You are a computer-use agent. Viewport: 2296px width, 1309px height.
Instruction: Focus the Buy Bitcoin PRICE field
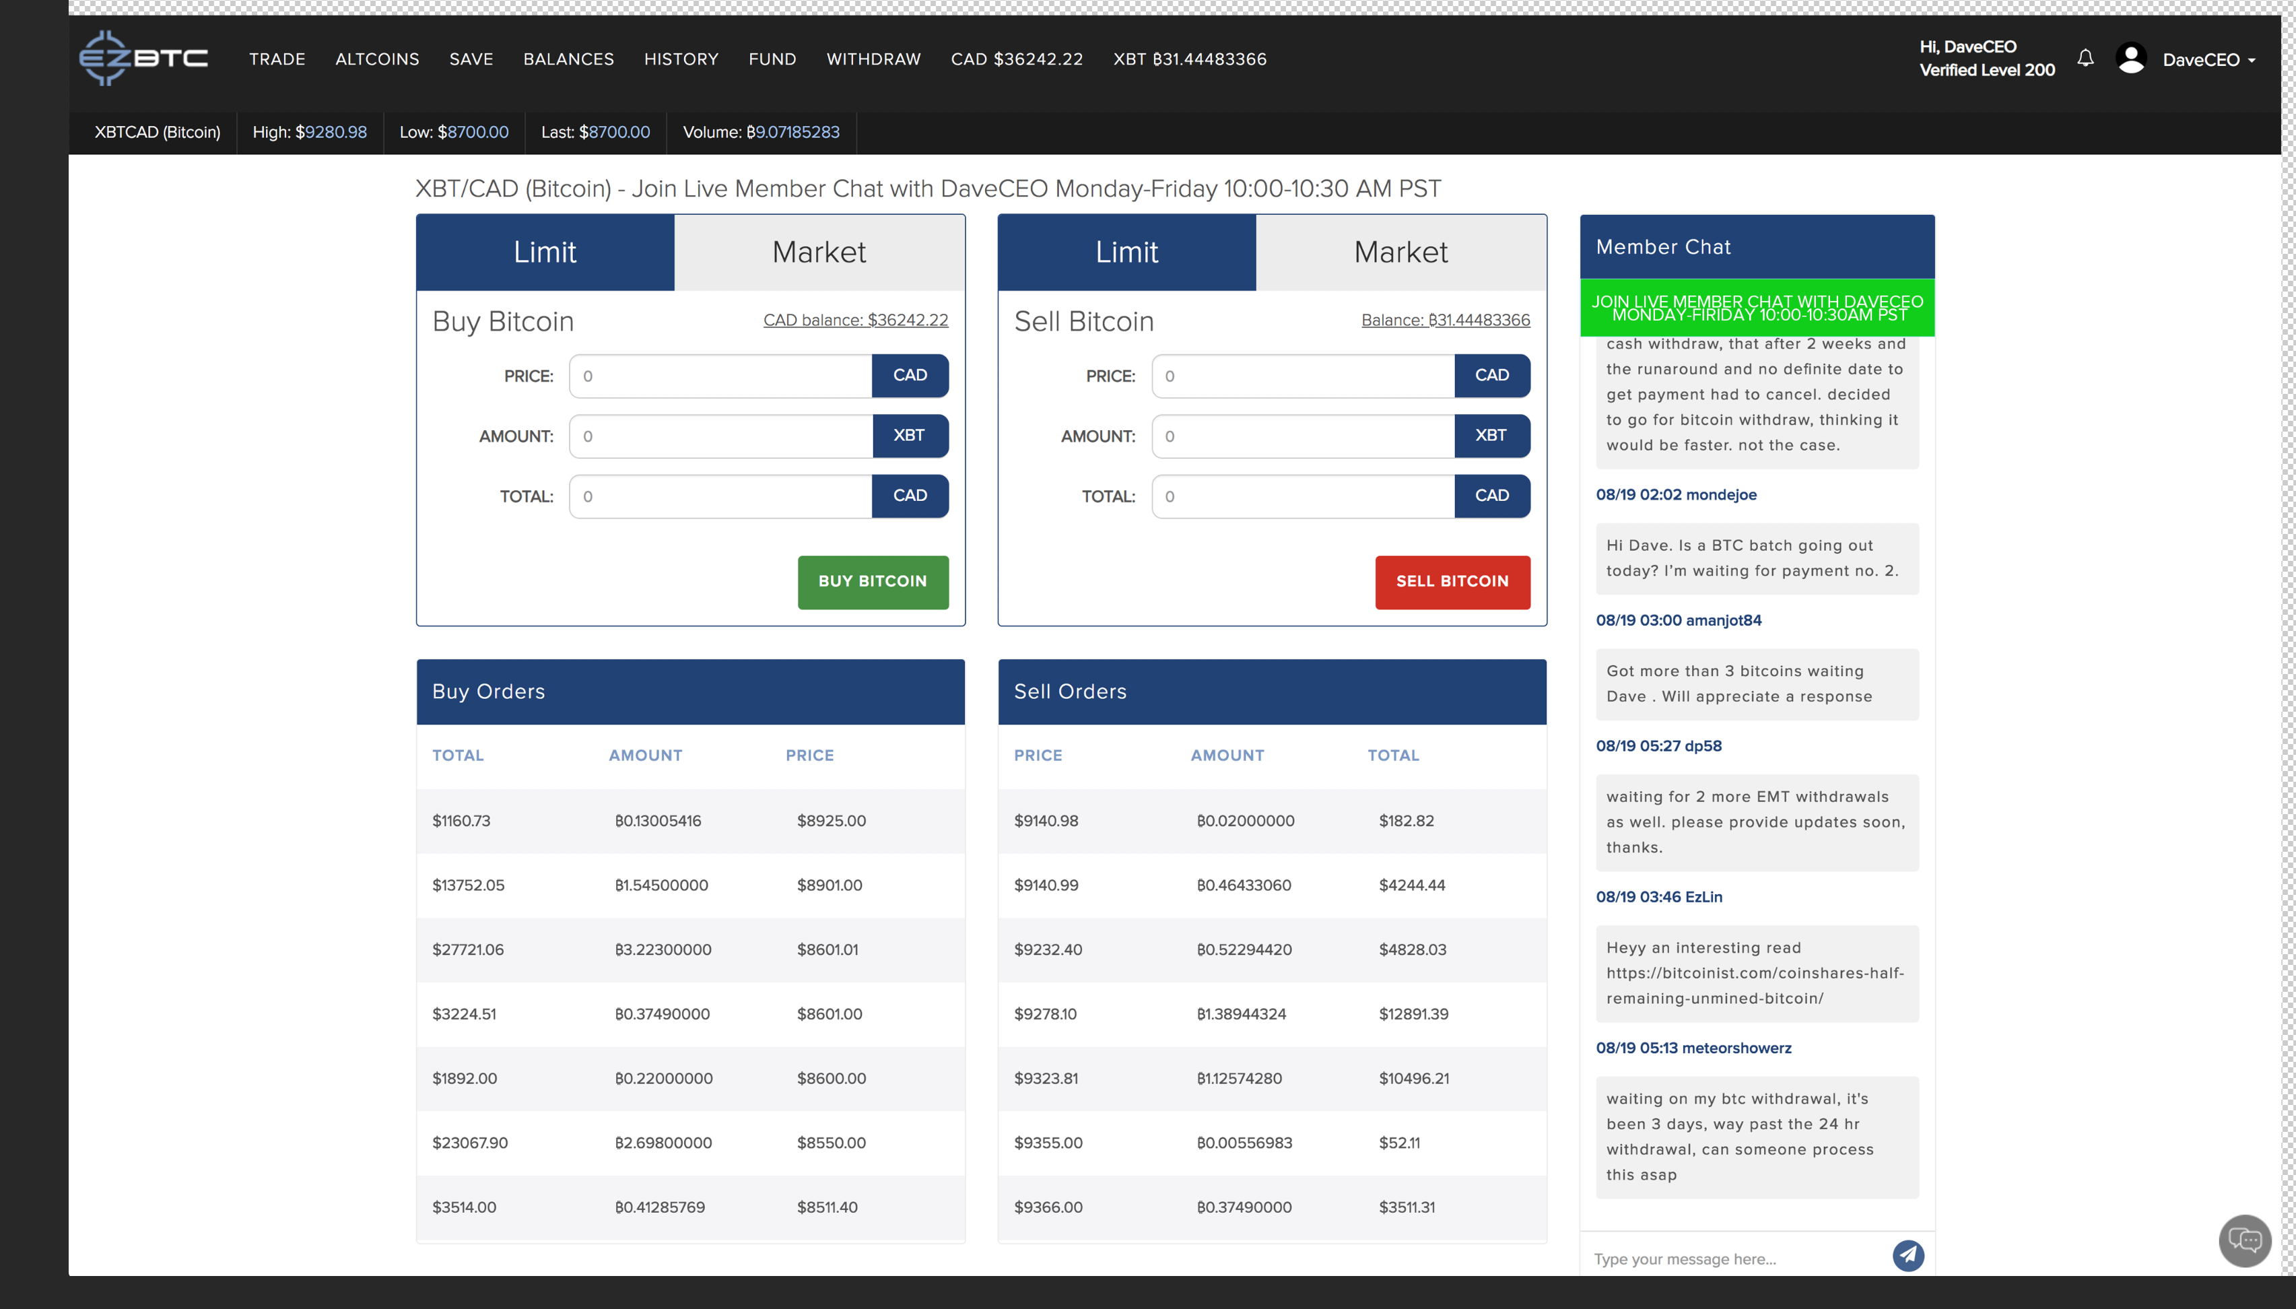[x=720, y=376]
